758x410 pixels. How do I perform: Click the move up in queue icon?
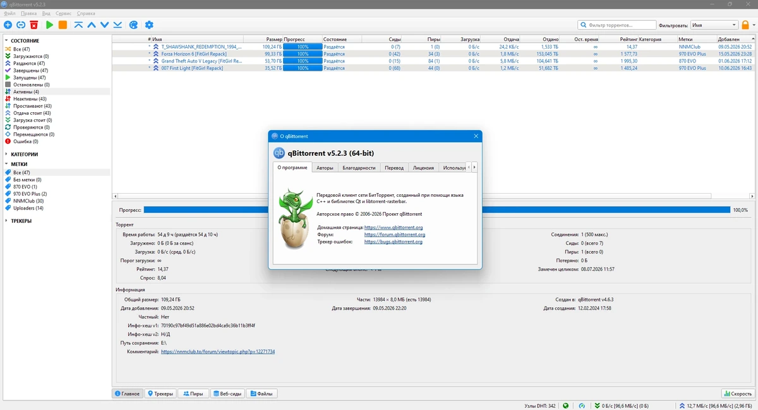click(92, 25)
